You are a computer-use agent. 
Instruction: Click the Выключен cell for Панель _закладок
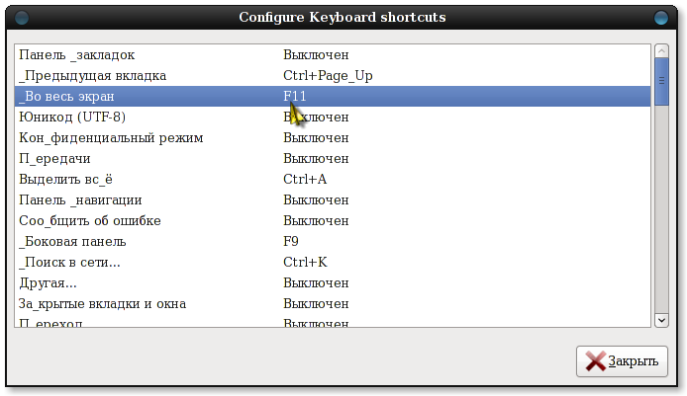tap(316, 54)
